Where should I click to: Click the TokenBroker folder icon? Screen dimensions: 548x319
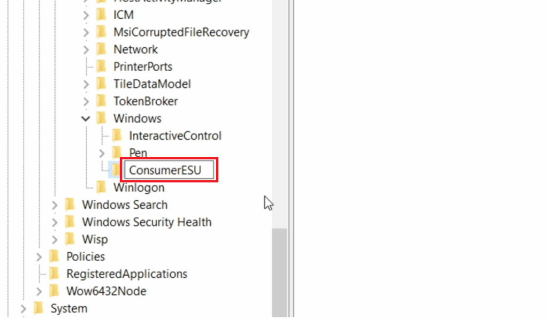coord(101,101)
